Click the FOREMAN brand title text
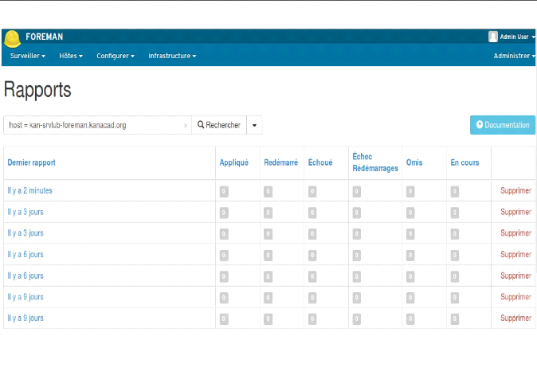Viewport: 537px width, 383px height. tap(44, 37)
